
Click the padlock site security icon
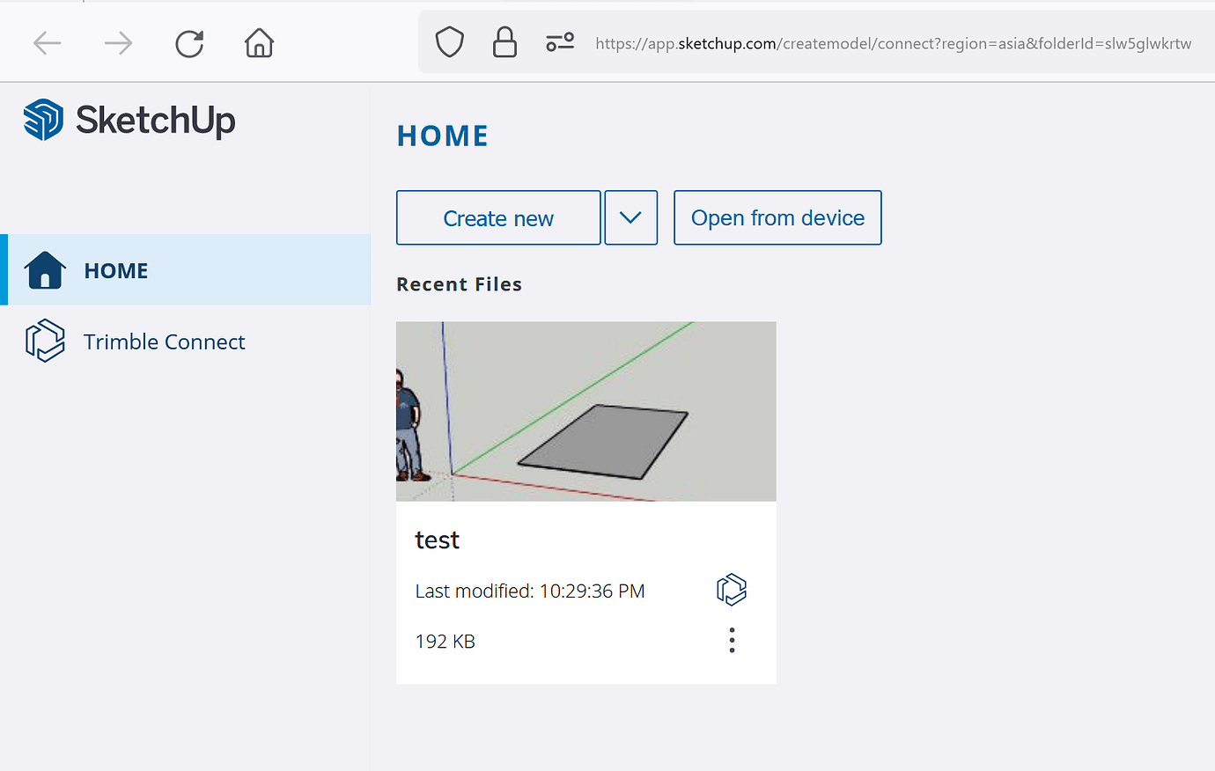click(x=504, y=41)
